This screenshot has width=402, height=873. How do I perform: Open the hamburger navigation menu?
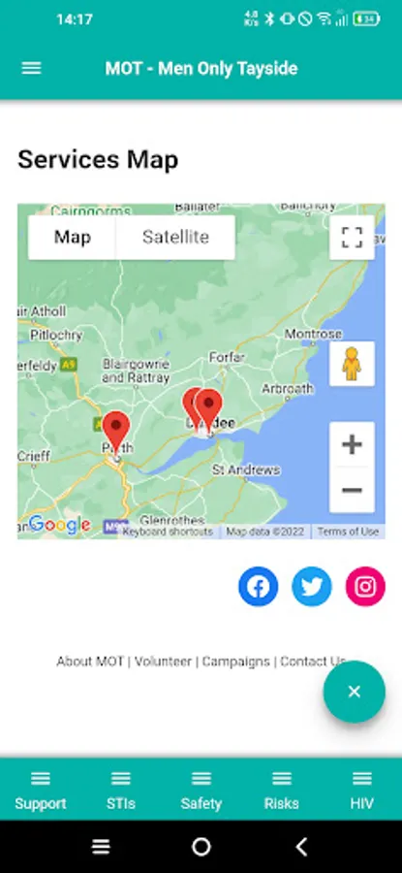click(x=31, y=68)
